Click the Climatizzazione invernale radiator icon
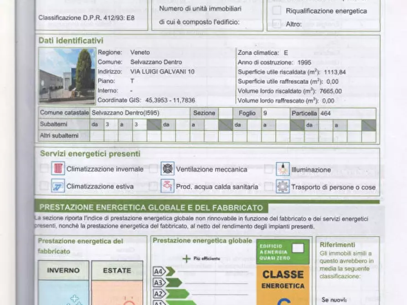 (x=58, y=169)
